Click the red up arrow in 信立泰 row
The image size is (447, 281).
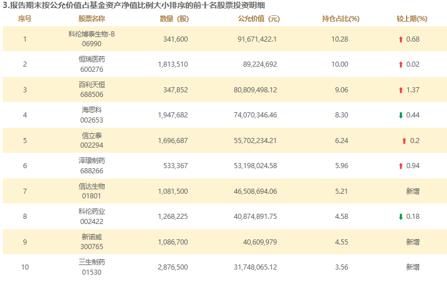(x=404, y=141)
